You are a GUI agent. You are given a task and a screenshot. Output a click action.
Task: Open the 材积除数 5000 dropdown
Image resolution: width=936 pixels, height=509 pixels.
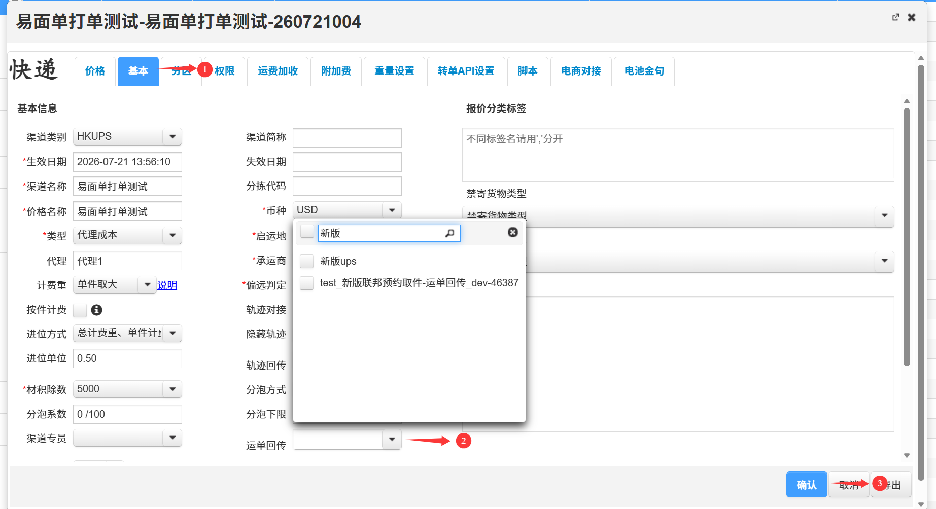127,389
